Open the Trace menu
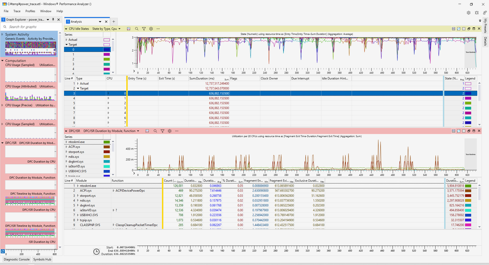The image size is (489, 265). pyautogui.click(x=17, y=11)
